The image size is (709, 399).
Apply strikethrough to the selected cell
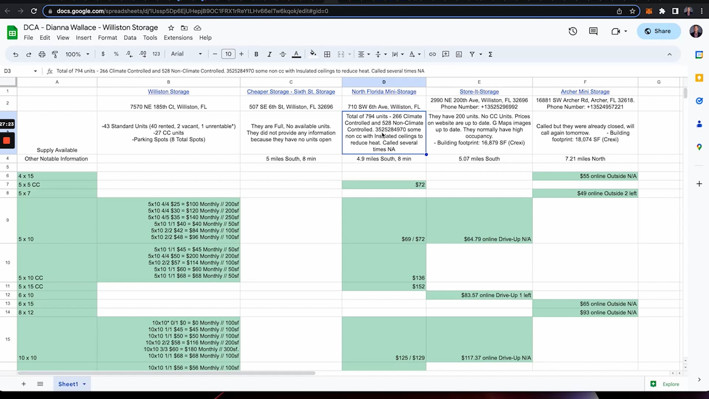click(282, 54)
